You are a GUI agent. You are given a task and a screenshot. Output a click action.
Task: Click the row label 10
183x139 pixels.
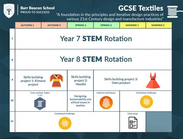12,100
